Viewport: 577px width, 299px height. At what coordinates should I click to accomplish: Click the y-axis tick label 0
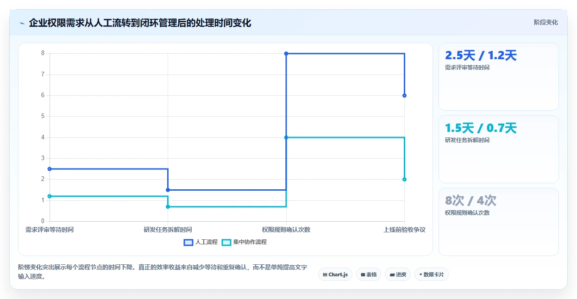coord(43,221)
